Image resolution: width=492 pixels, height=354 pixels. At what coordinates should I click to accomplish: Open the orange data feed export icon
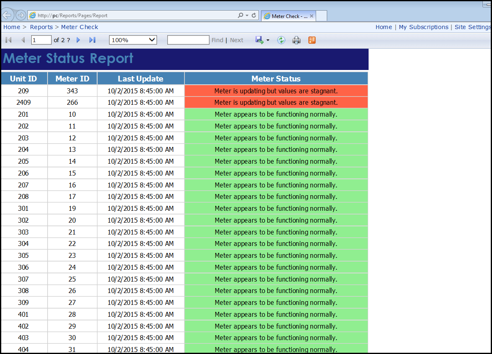point(312,40)
